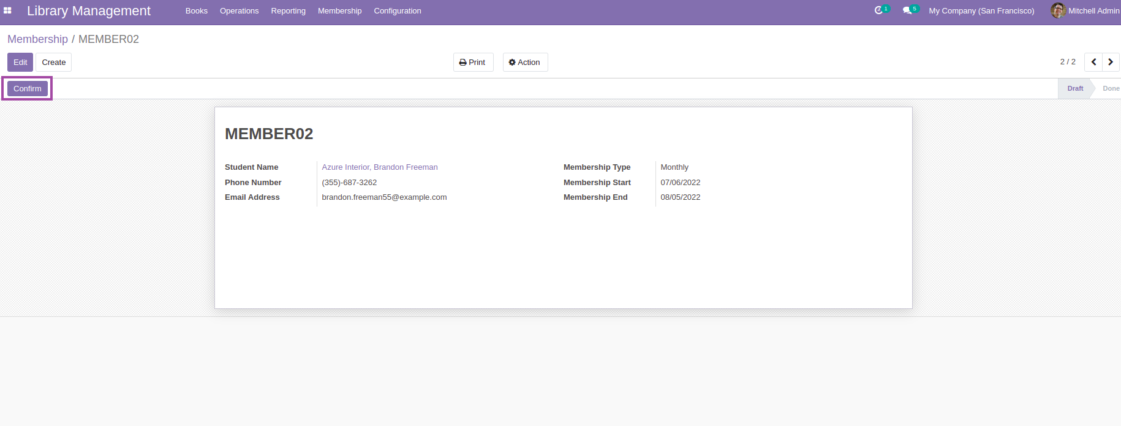
Task: Click the Membership Start label
Action: click(x=597, y=182)
